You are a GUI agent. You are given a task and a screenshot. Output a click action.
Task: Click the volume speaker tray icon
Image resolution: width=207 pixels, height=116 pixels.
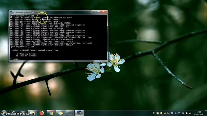[x=187, y=113]
